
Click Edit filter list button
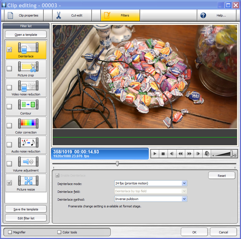[26, 218]
